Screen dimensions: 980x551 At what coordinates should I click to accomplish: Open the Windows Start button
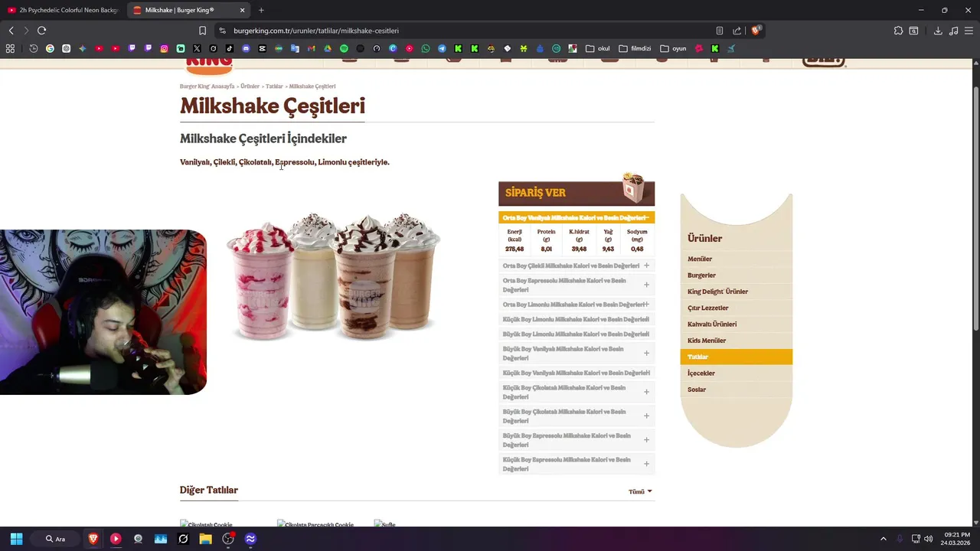[x=16, y=539]
